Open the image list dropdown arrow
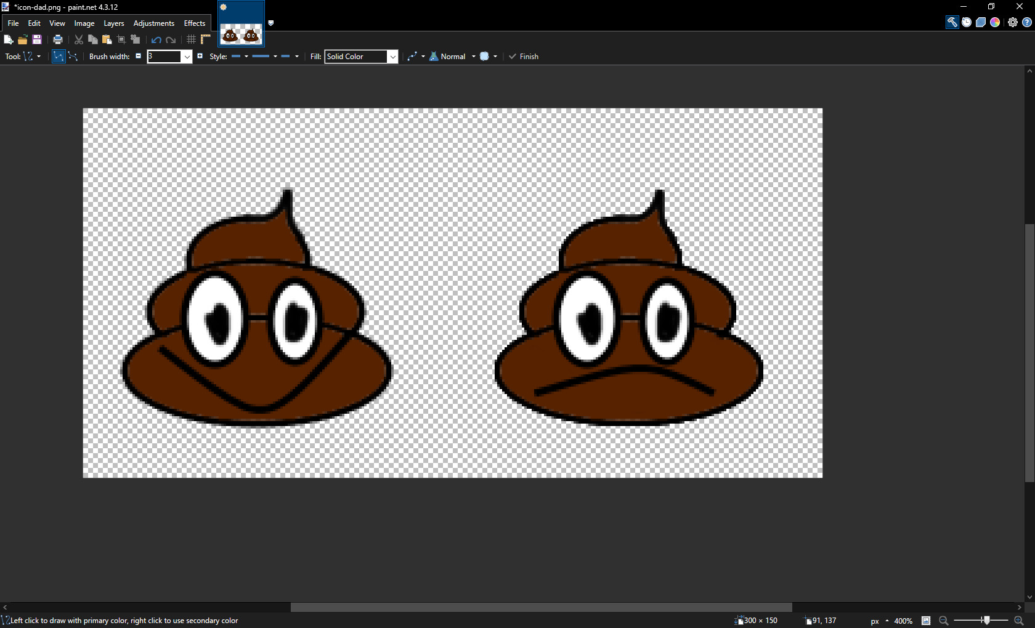Image resolution: width=1035 pixels, height=628 pixels. (x=271, y=23)
